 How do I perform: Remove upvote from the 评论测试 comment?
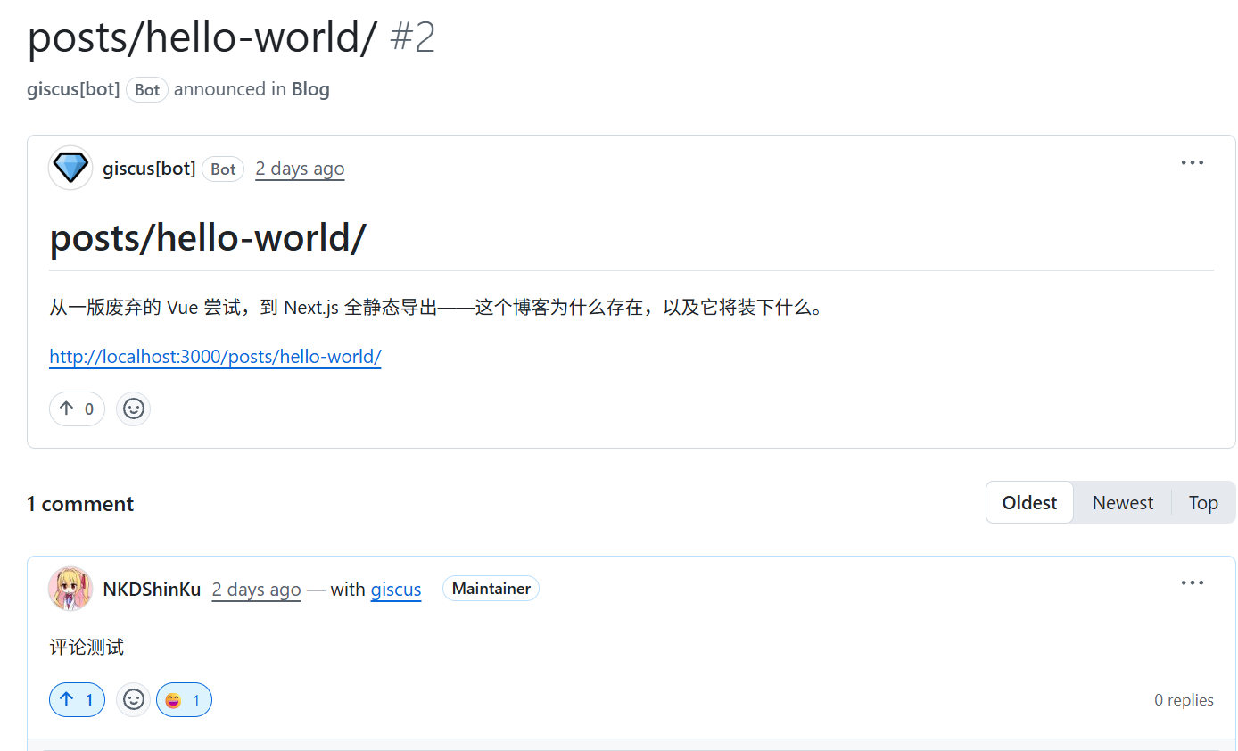pyautogui.click(x=77, y=700)
